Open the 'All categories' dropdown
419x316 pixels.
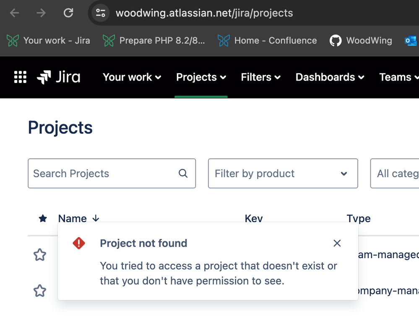395,174
